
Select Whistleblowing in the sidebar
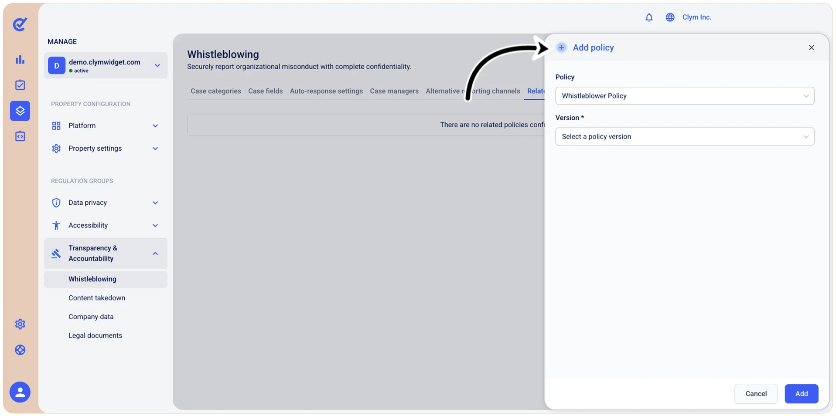tap(106, 279)
